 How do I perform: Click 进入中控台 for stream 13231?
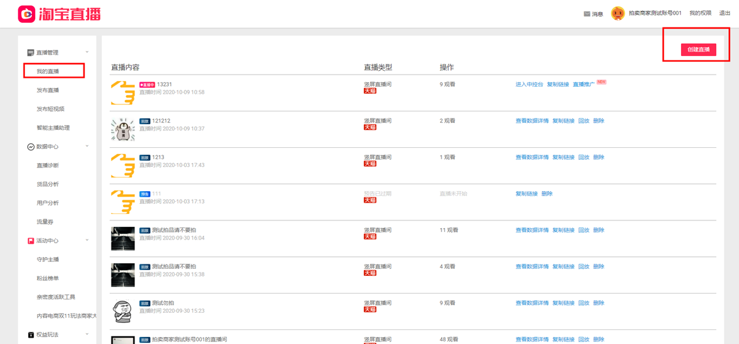(x=529, y=84)
